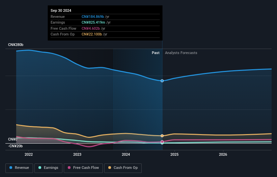Click the Cash From Op orange data point marker
The width and height of the screenshot is (277, 177).
pos(162,136)
